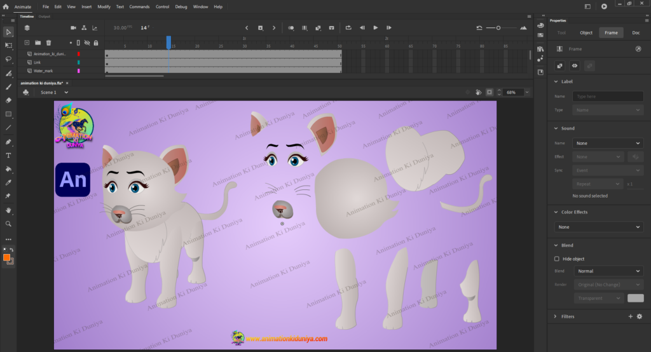Select the Paint Bucket tool
Image resolution: width=651 pixels, height=352 pixels.
(x=8, y=169)
